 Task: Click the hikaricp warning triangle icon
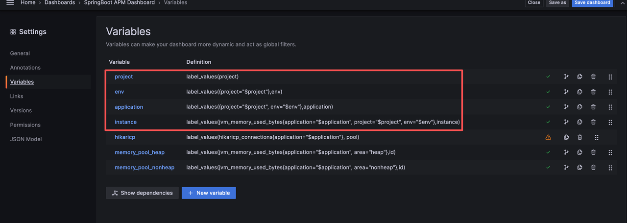pyautogui.click(x=548, y=137)
